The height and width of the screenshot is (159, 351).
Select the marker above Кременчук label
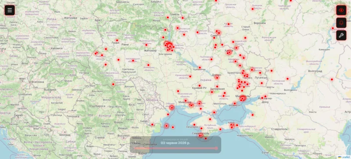point(200,67)
